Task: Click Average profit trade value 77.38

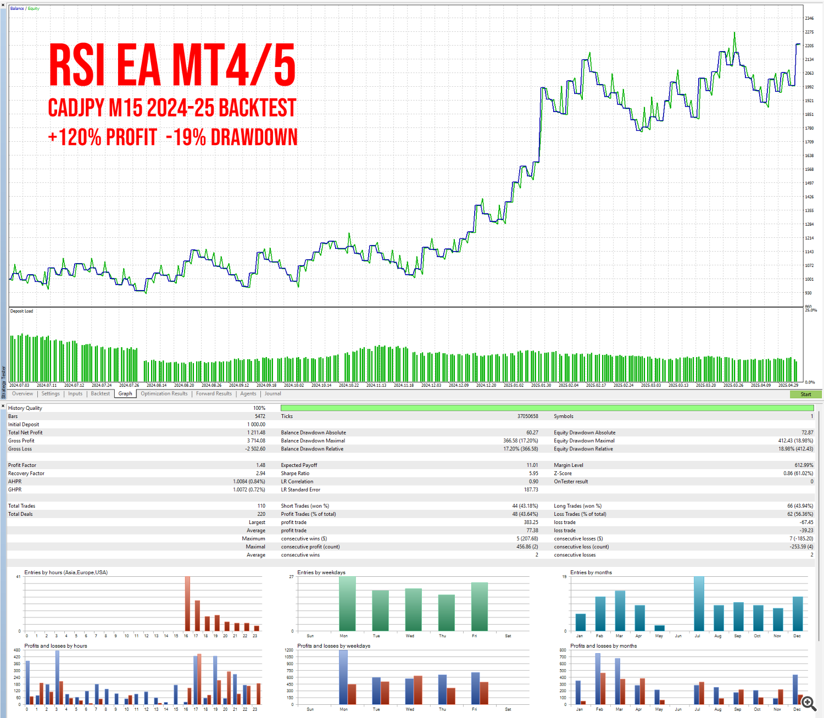Action: [532, 531]
